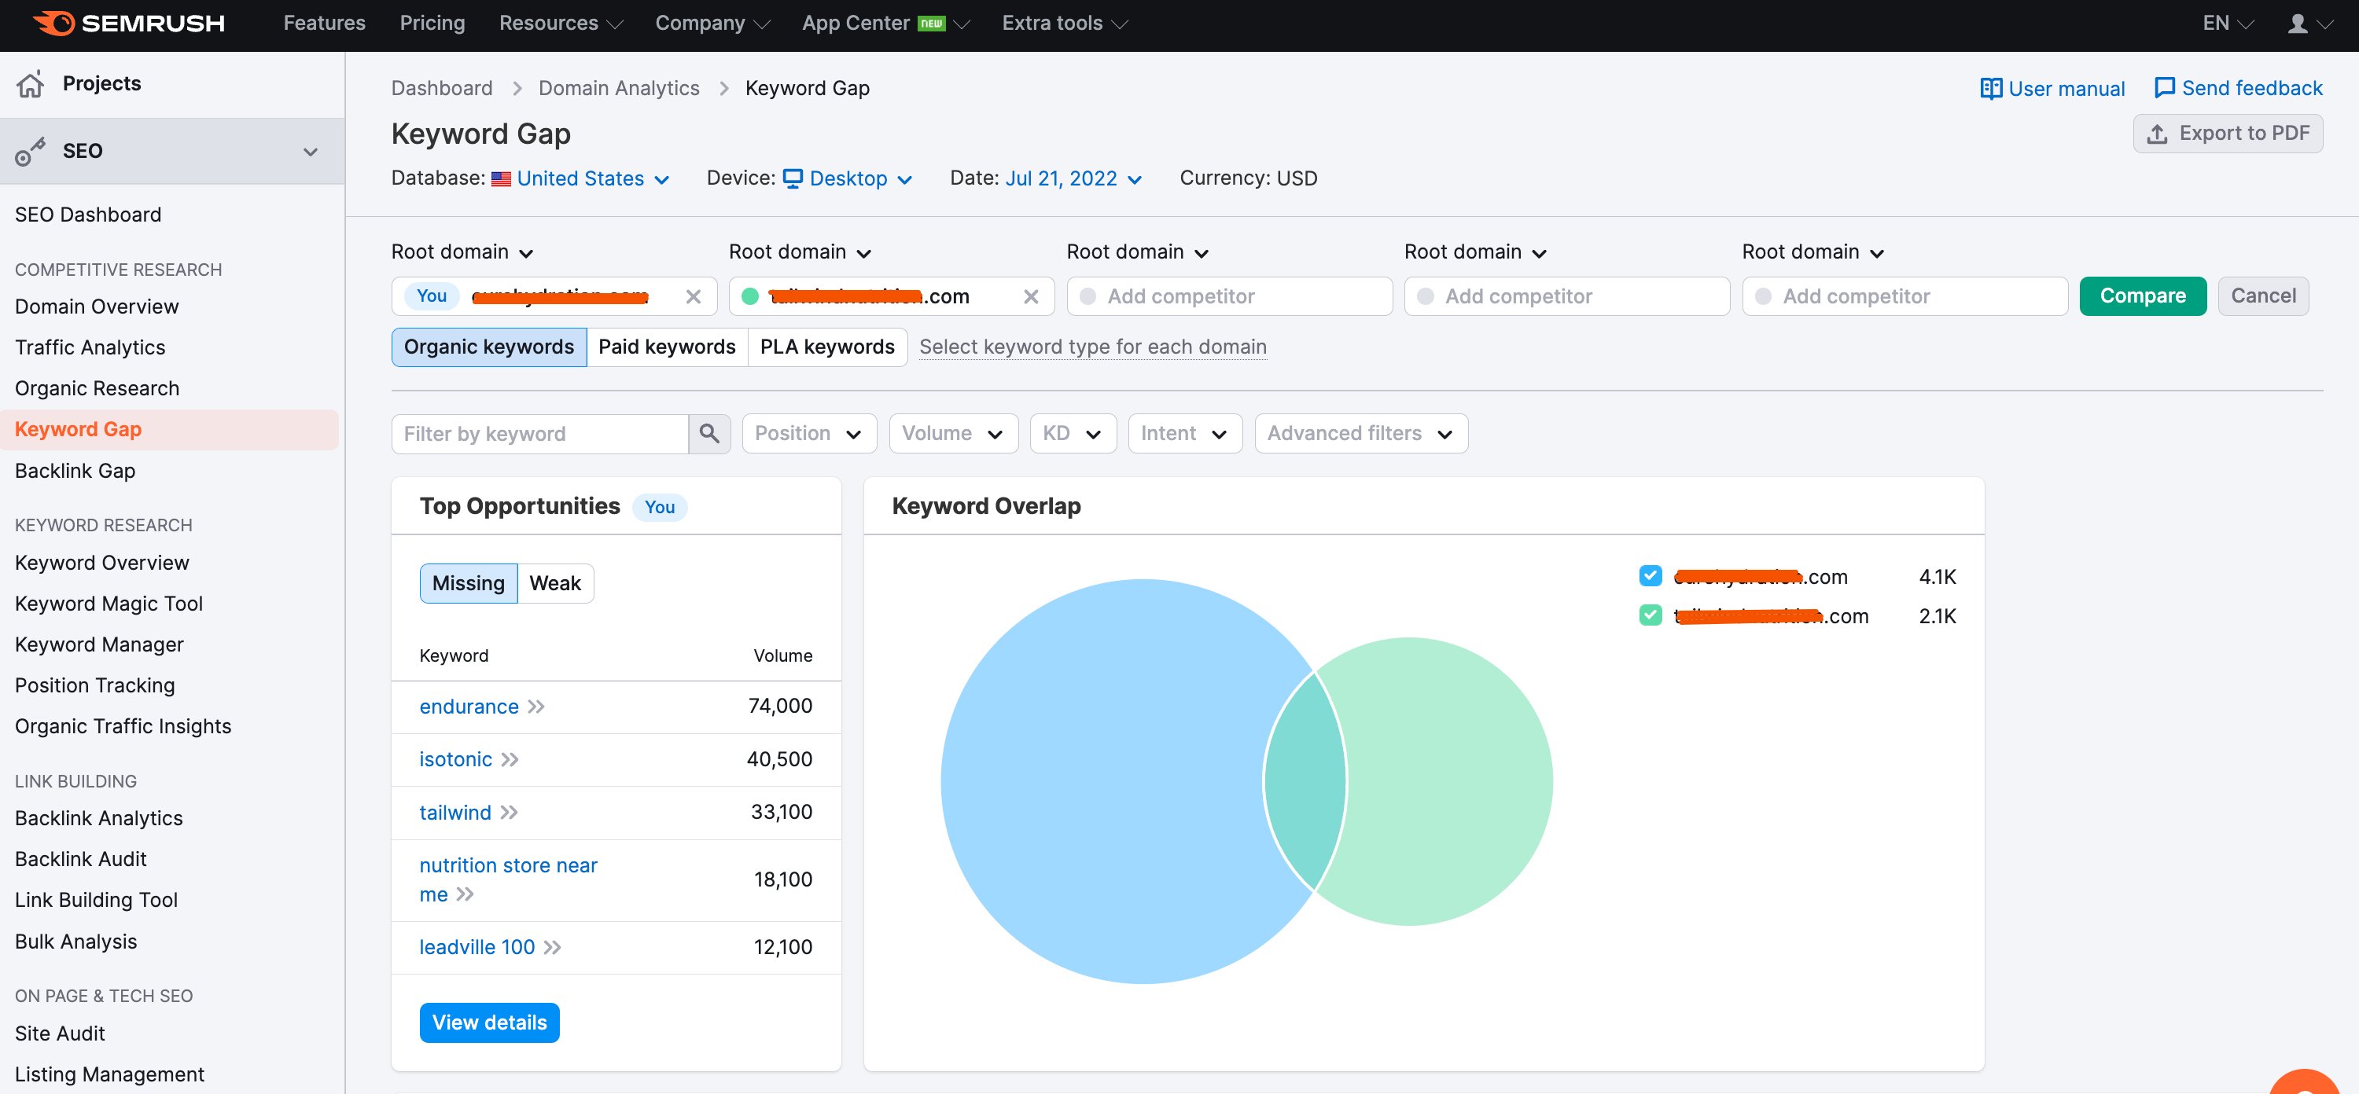Click the App Center new badge
This screenshot has height=1094, width=2359.
pyautogui.click(x=931, y=24)
